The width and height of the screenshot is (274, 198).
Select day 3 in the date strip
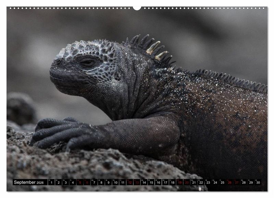click(x=65, y=183)
